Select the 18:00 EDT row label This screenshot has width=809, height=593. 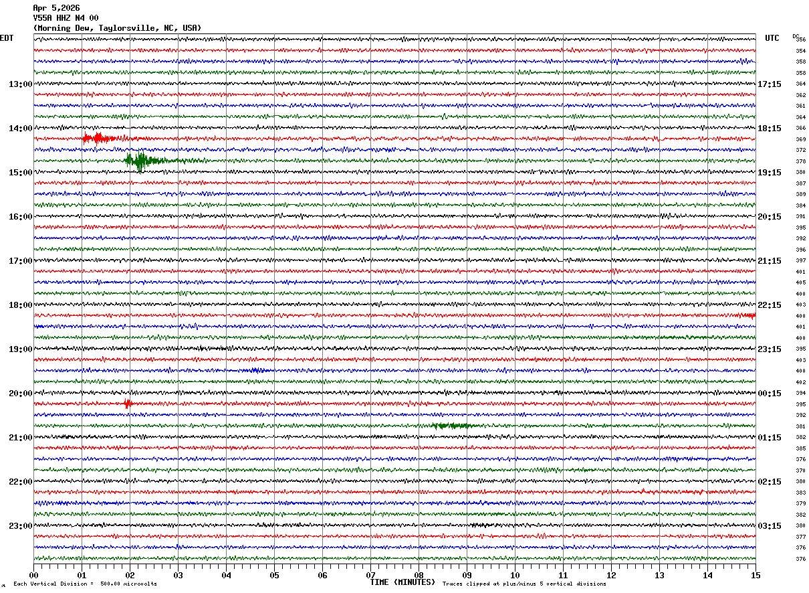point(20,305)
